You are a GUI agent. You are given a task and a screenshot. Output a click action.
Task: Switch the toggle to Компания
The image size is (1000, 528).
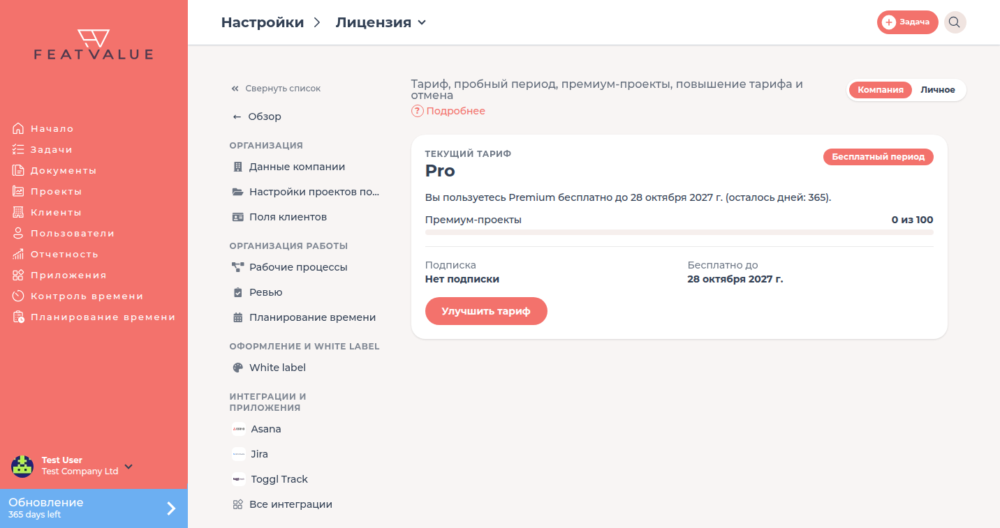(x=881, y=90)
